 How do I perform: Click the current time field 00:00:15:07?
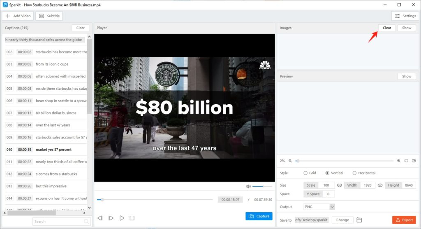(x=230, y=200)
